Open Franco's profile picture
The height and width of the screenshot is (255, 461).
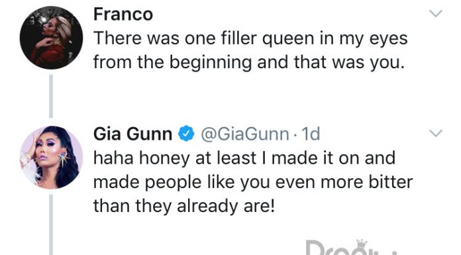point(51,38)
